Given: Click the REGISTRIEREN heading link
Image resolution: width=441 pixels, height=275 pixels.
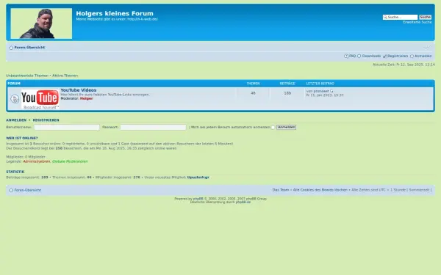Looking at the screenshot, I should [46, 120].
